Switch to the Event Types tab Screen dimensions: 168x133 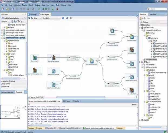[40, 97]
